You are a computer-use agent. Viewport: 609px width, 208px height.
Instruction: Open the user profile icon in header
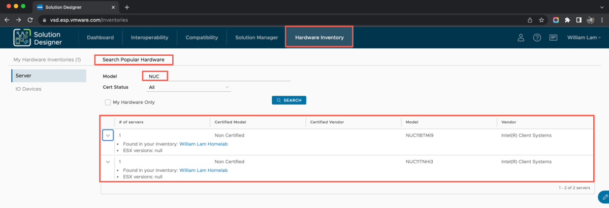(x=521, y=38)
